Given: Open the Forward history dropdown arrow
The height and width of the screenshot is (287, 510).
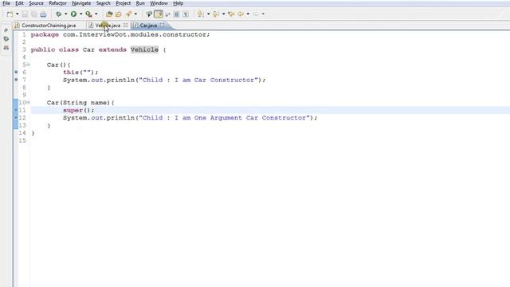Looking at the screenshot, I should (263, 14).
